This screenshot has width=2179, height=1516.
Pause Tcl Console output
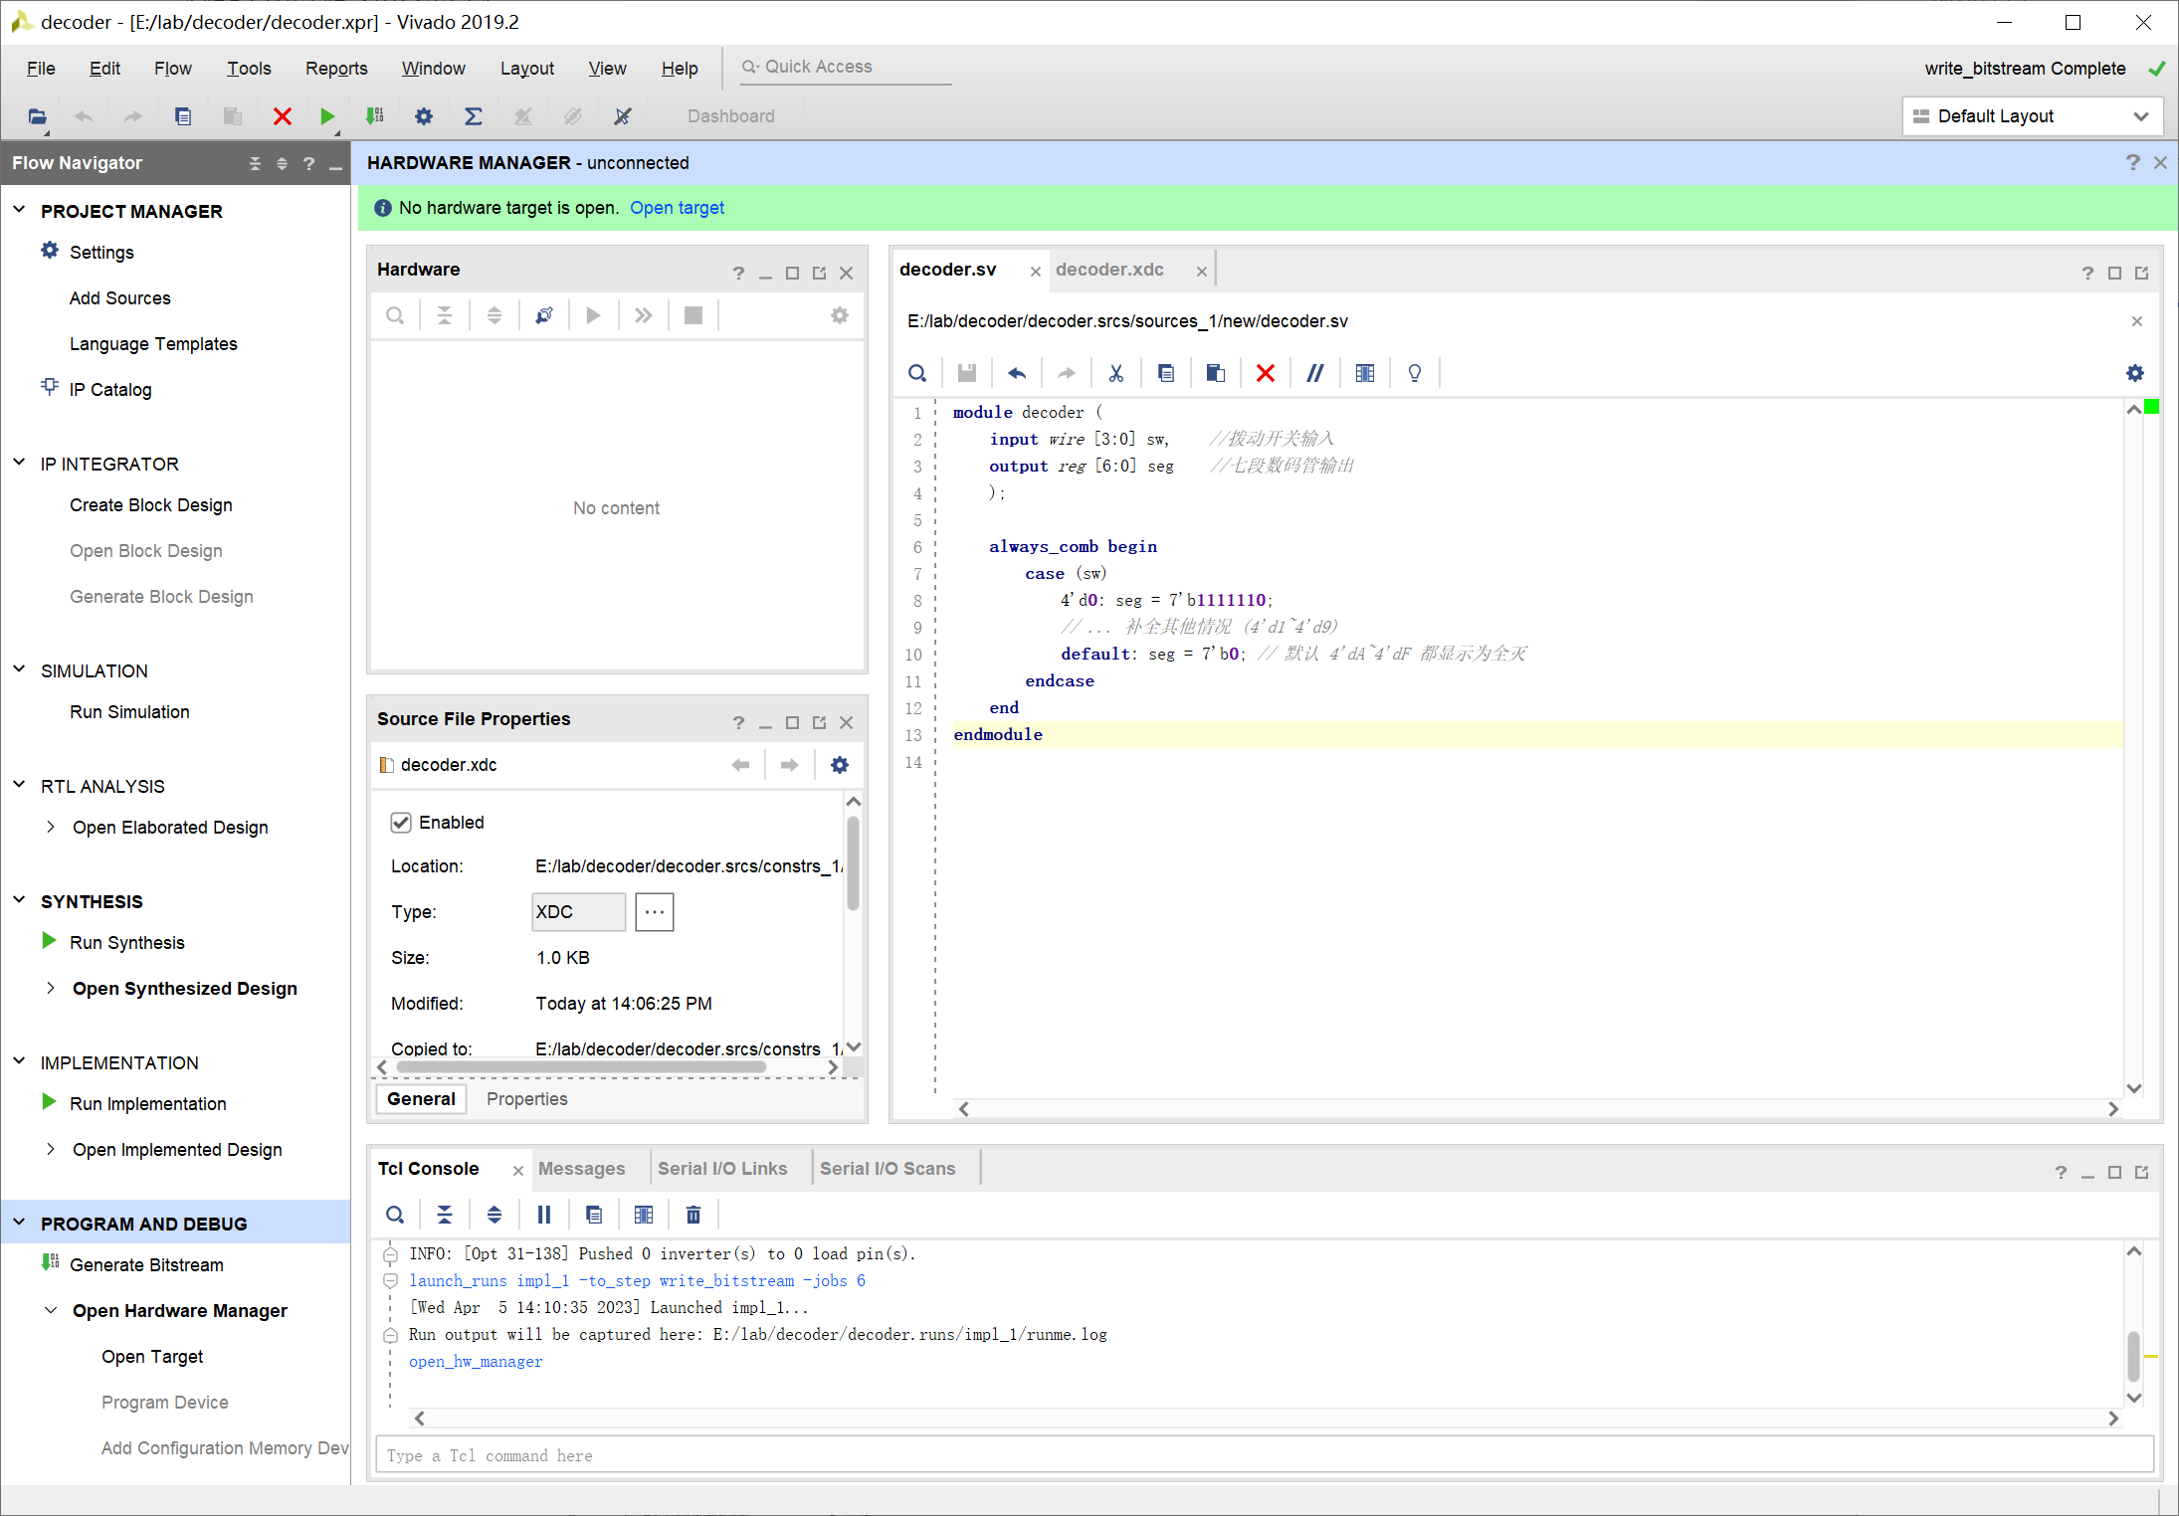(x=543, y=1215)
